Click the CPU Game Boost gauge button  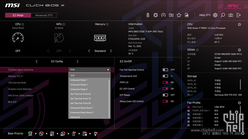[x=18, y=38]
